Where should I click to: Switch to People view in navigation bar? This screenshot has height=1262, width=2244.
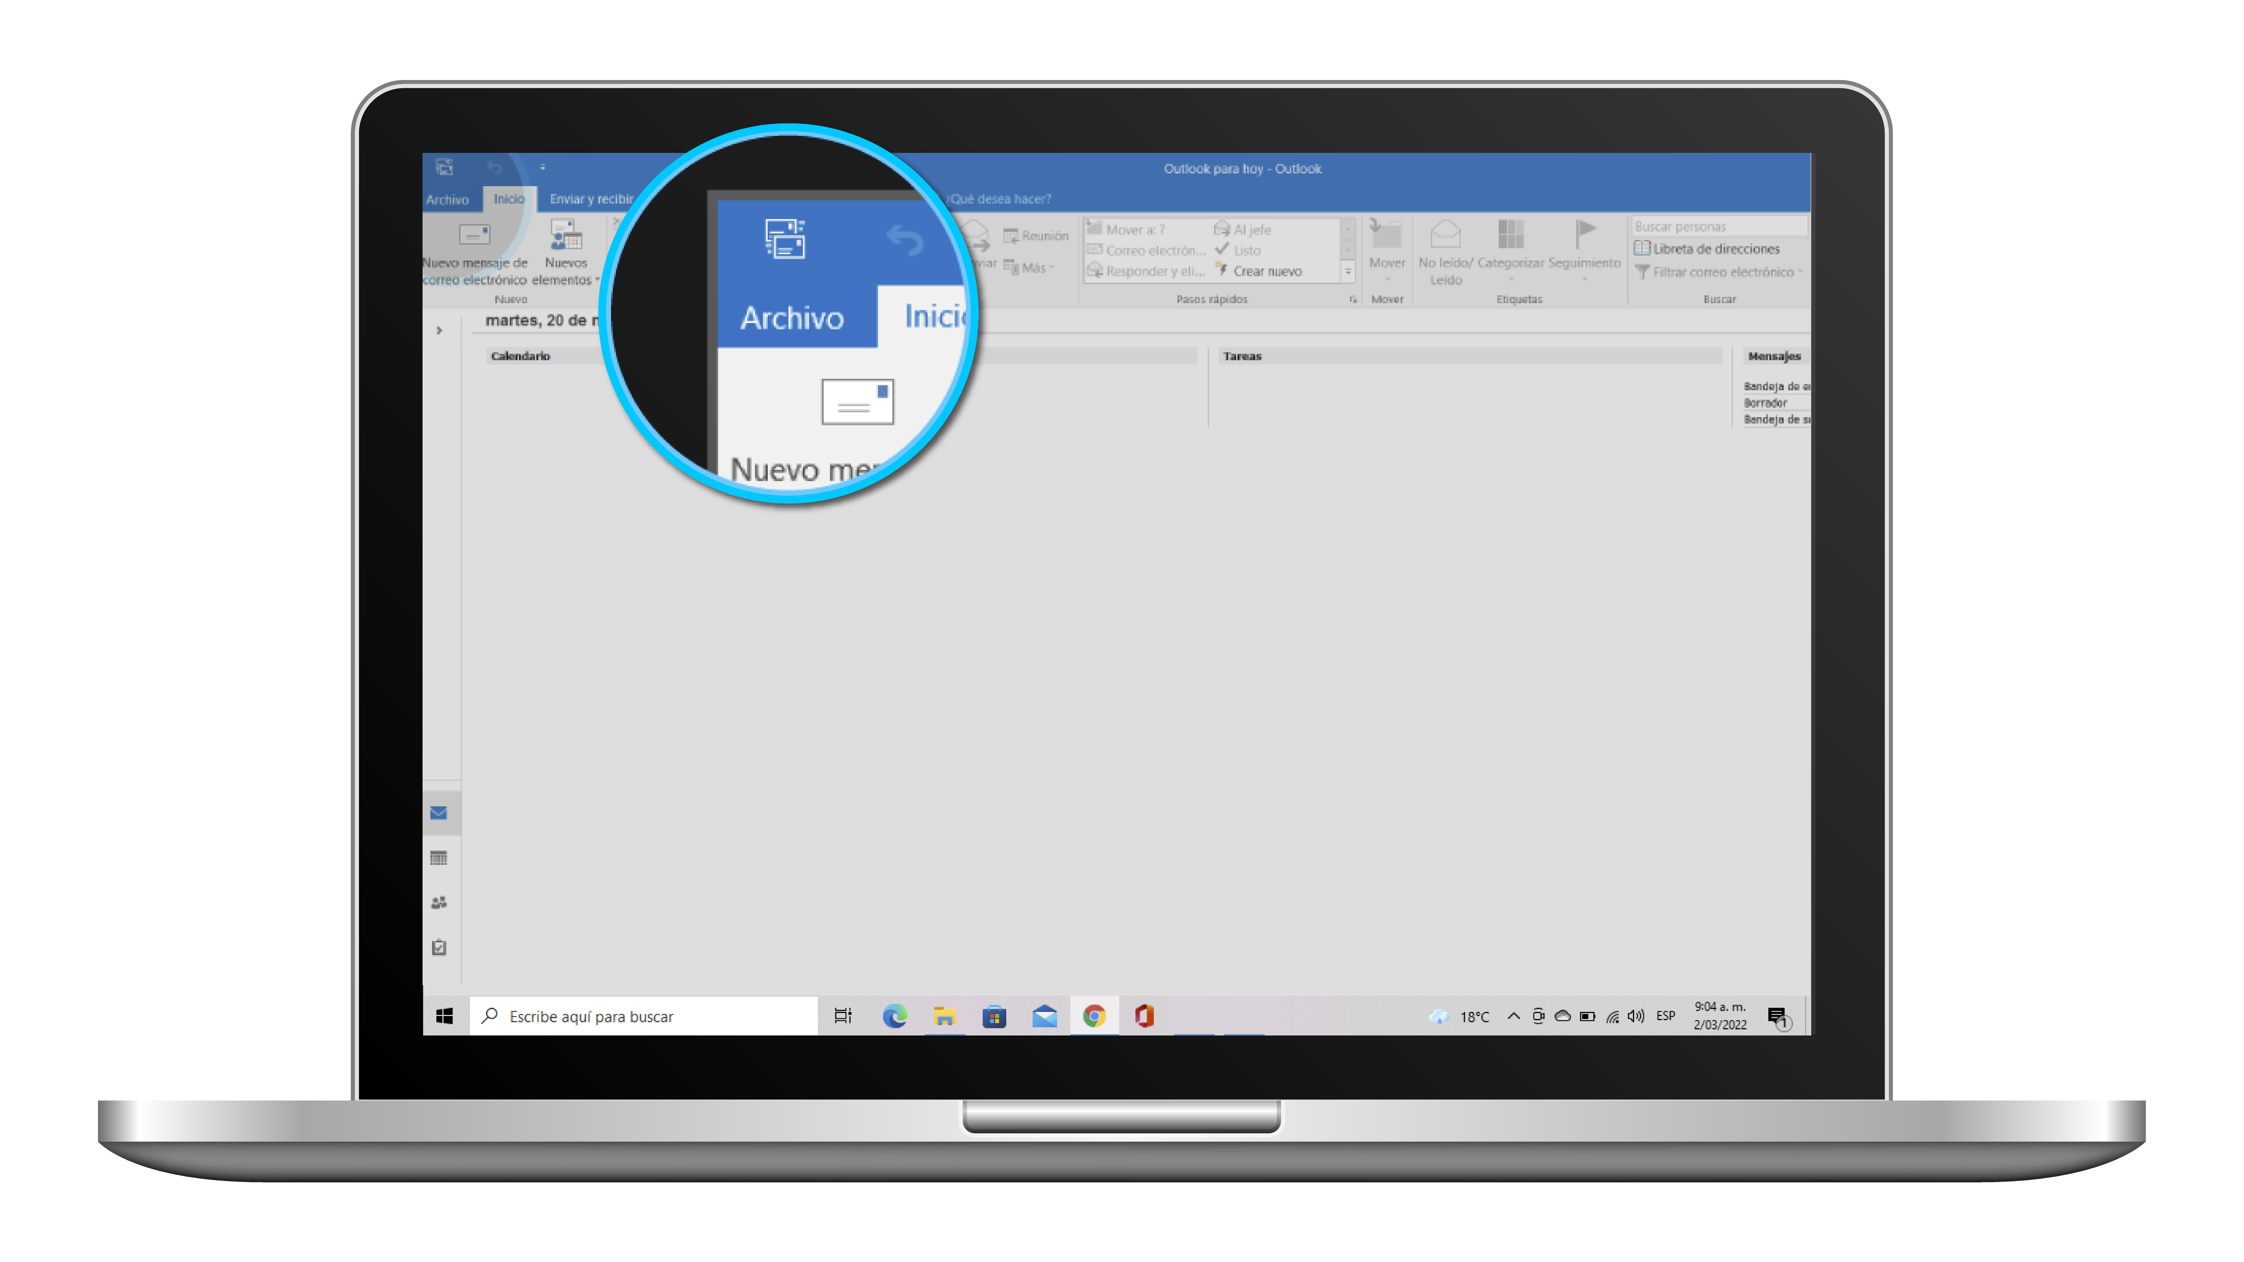[x=439, y=903]
